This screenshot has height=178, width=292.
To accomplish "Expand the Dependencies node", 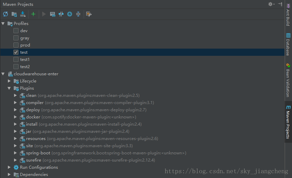I will pos(9,175).
